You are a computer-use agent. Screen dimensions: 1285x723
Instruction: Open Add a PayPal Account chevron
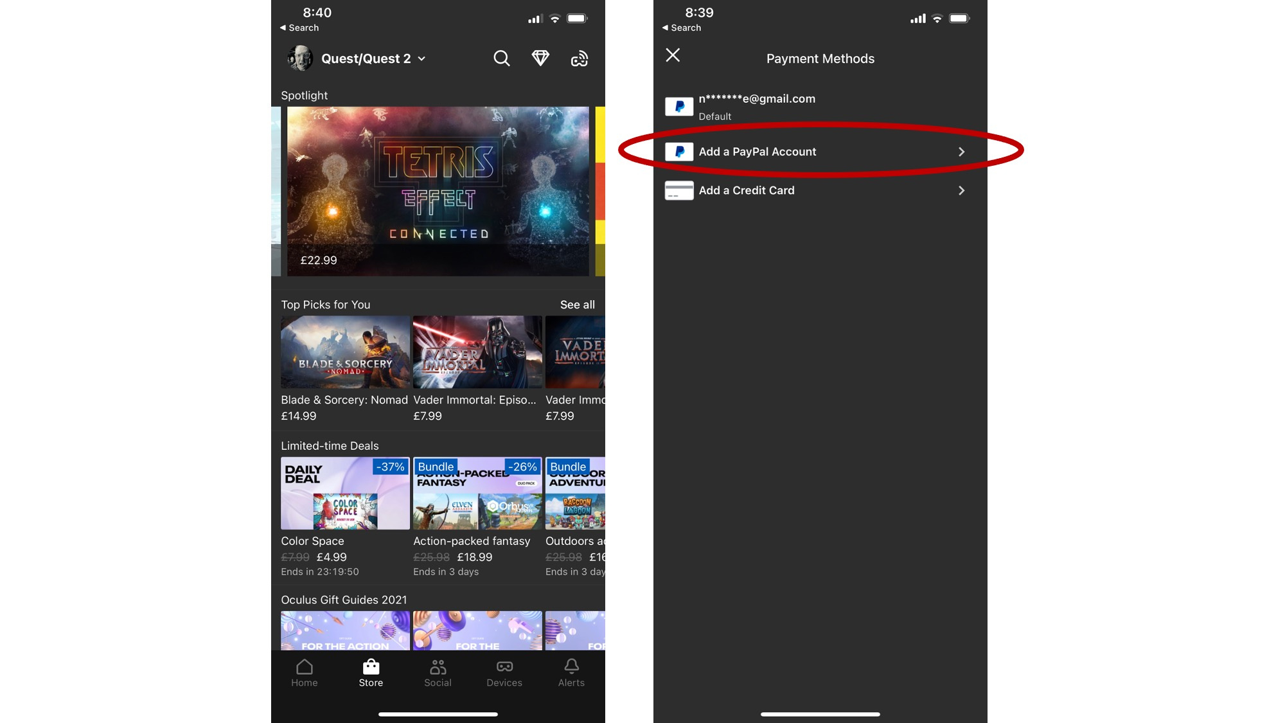coord(961,152)
